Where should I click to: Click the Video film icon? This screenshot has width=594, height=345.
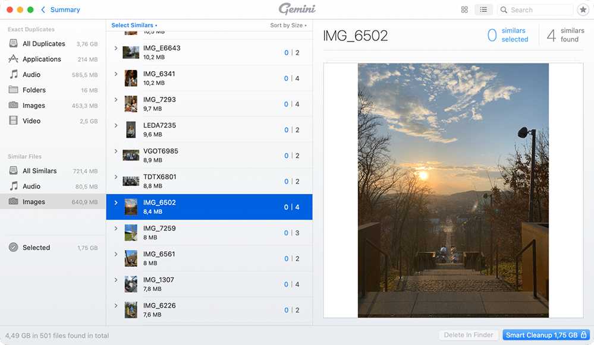tap(13, 121)
